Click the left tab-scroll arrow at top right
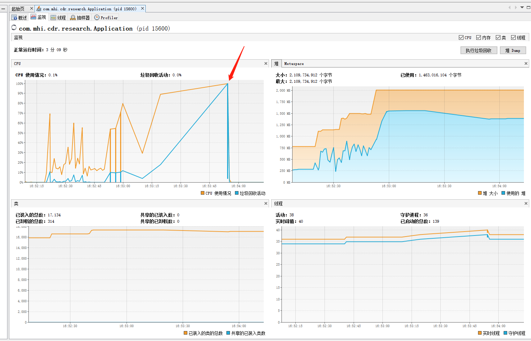 [x=509, y=7]
